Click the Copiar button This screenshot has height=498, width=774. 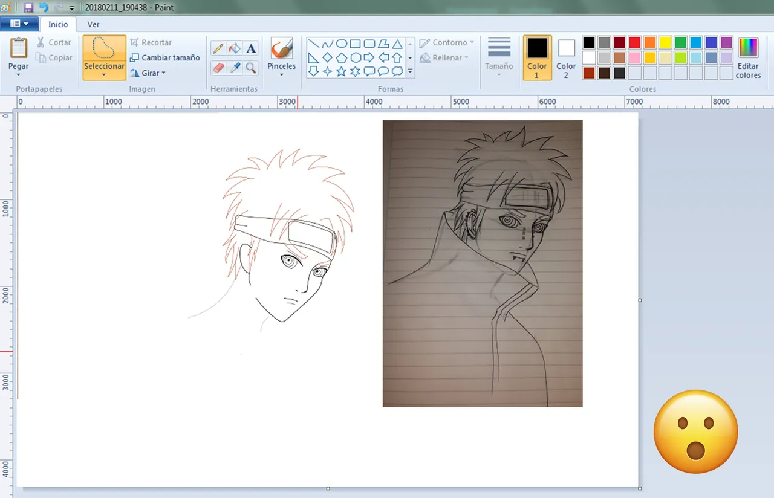[x=54, y=58]
